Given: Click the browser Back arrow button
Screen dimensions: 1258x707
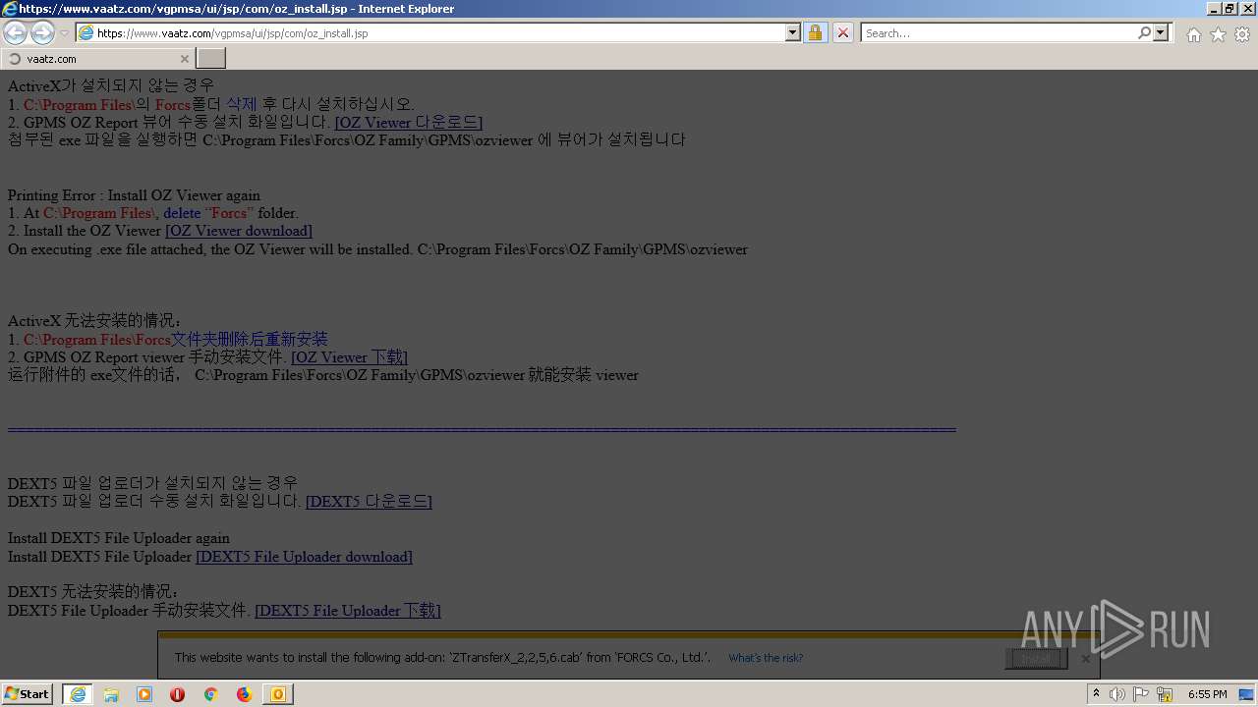Looking at the screenshot, I should pos(15,32).
